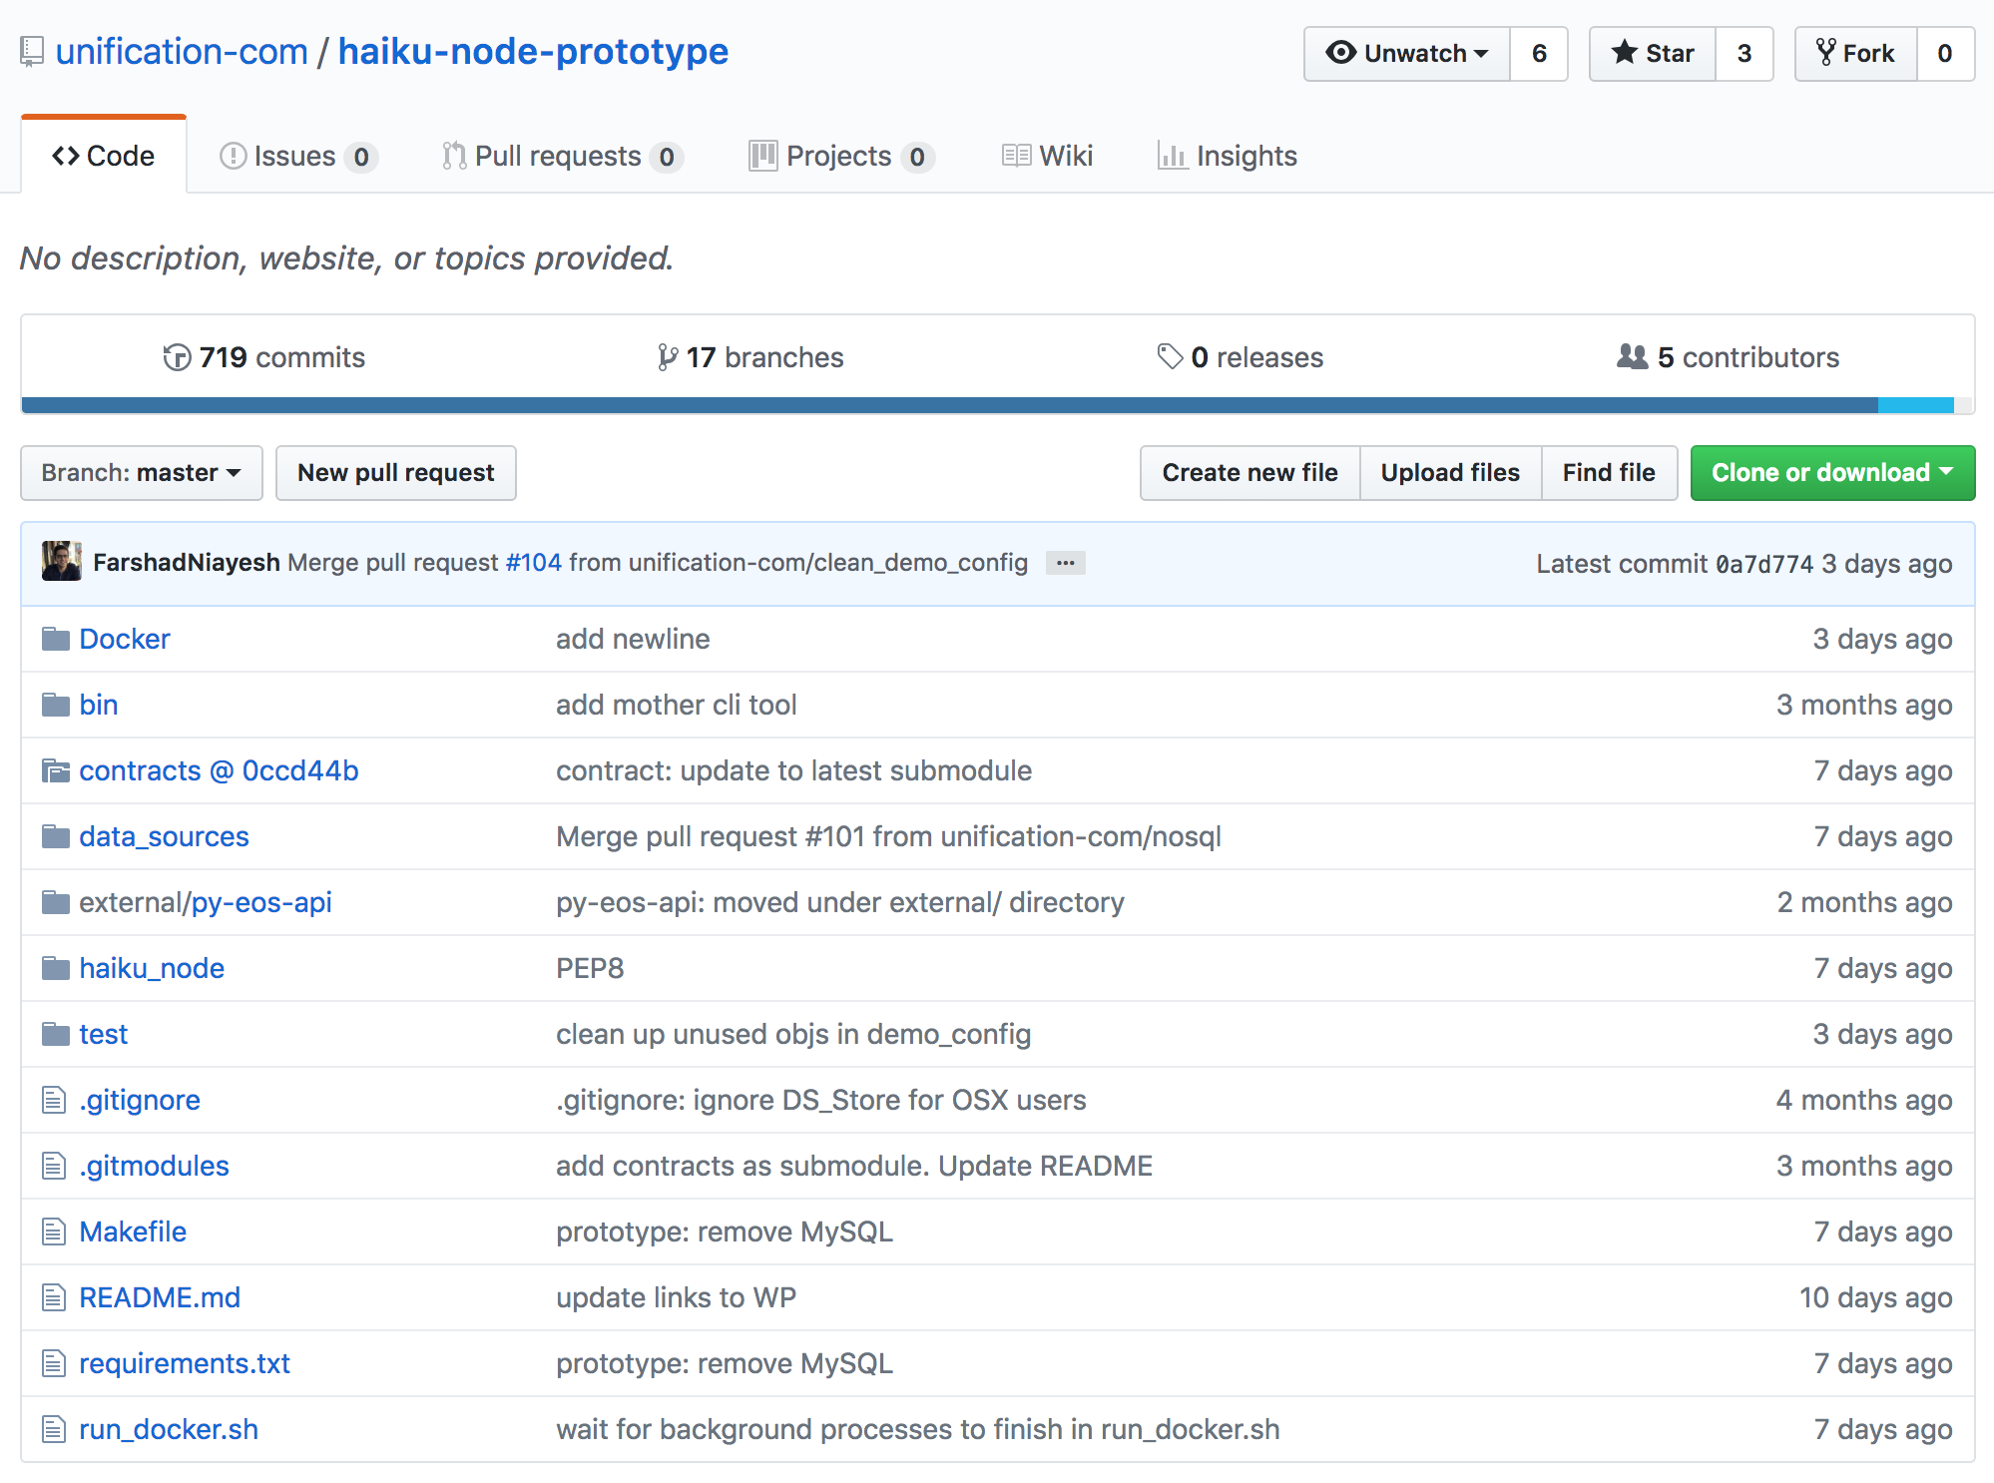Viewport: 1994px width, 1483px height.
Task: Click the light blue language bar segment
Action: pyautogui.click(x=1915, y=405)
